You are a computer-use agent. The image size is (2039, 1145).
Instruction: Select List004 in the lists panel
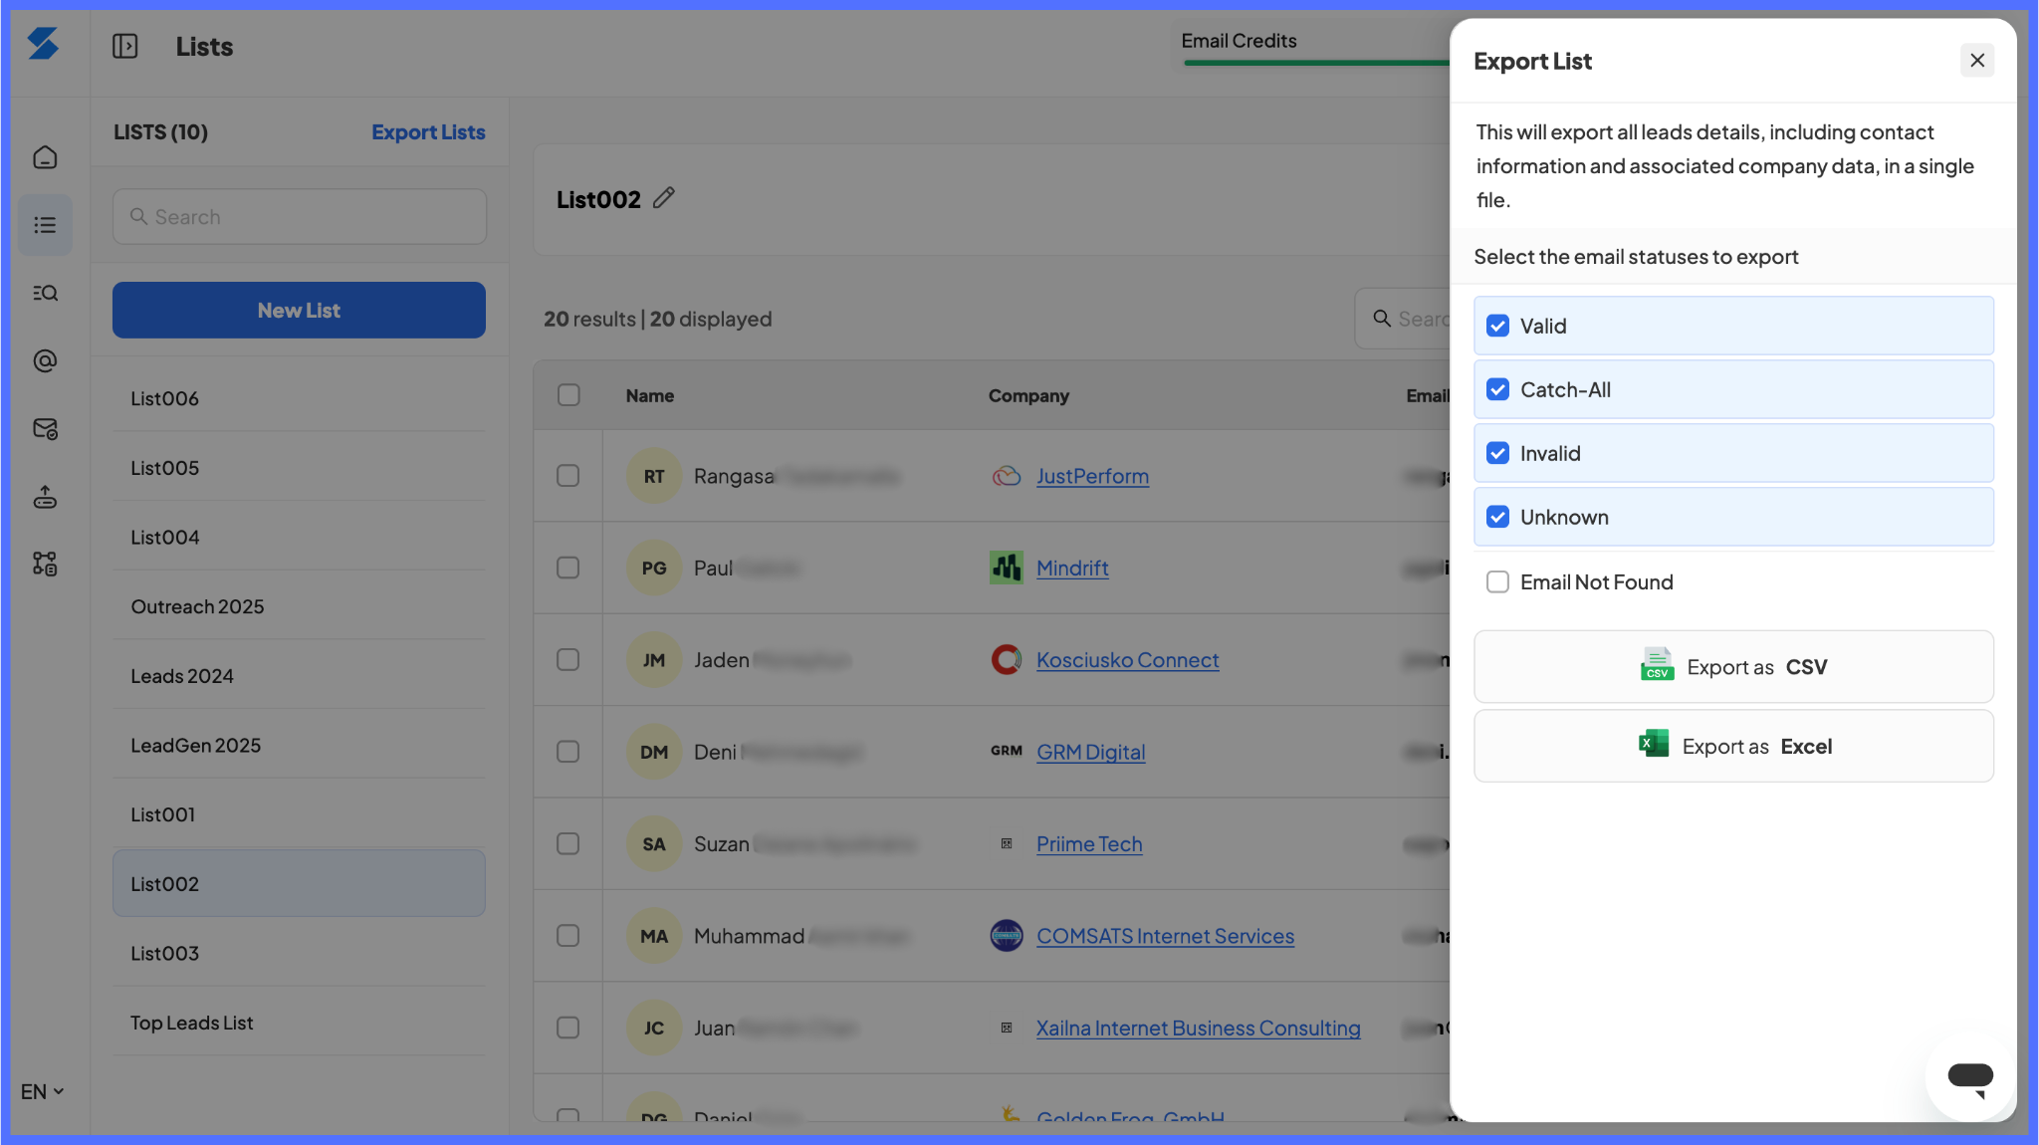tap(299, 537)
